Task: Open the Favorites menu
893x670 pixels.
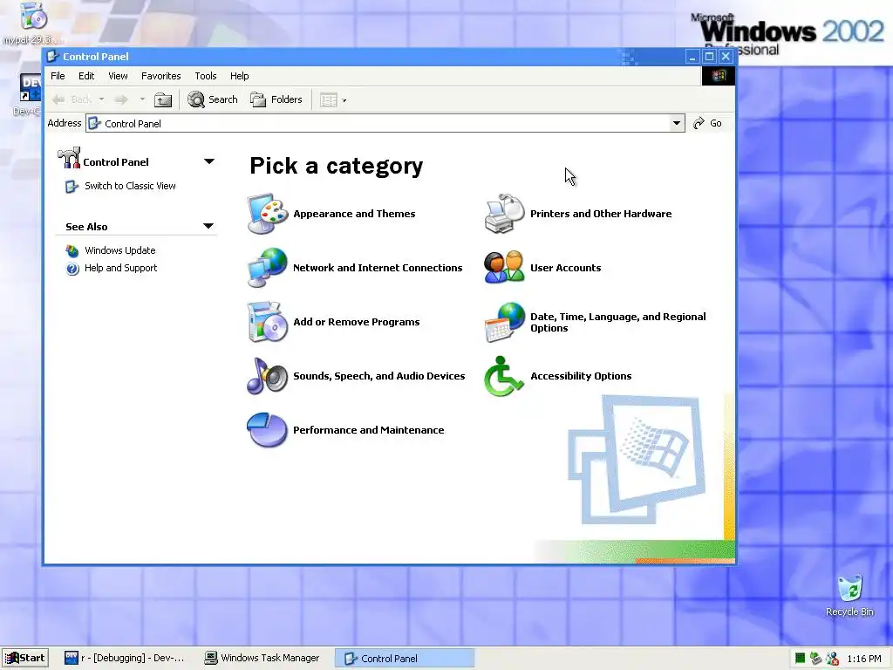Action: [160, 76]
